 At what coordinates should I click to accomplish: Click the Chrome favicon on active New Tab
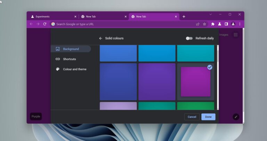point(133,17)
